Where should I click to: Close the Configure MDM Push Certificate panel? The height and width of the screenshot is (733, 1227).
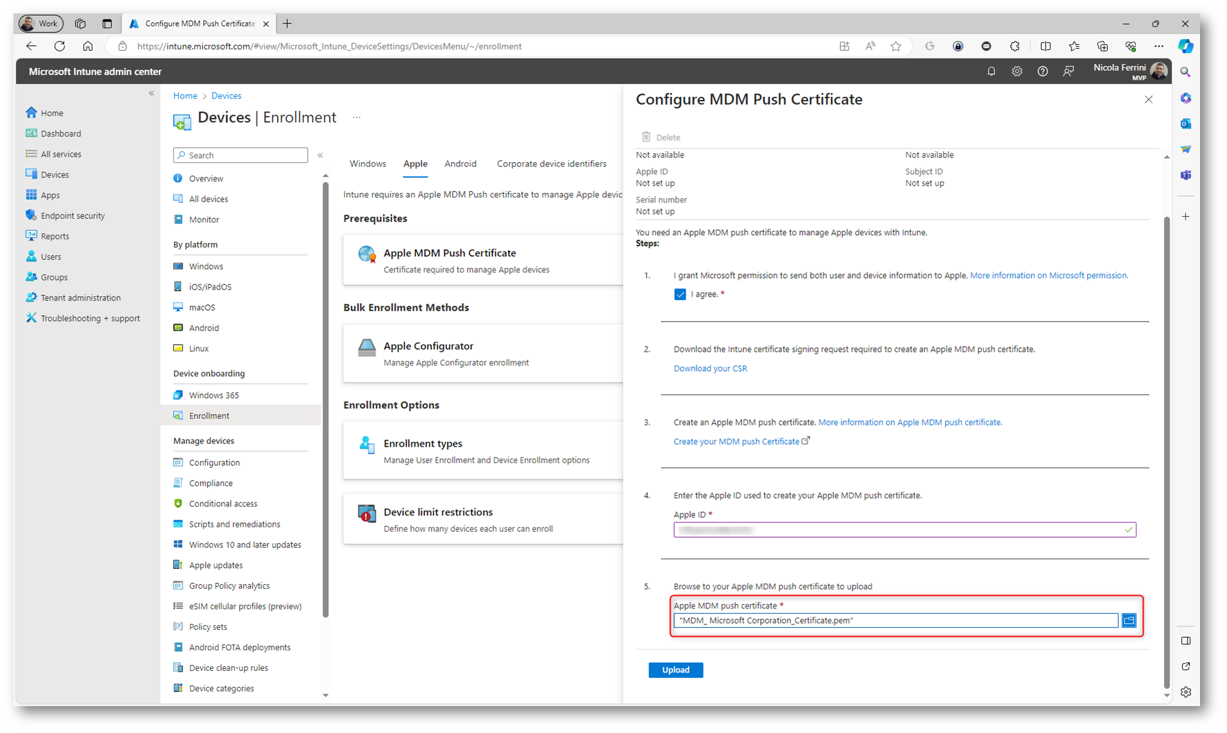pyautogui.click(x=1148, y=99)
